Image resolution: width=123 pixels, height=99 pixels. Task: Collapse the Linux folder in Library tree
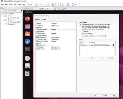click(4, 16)
